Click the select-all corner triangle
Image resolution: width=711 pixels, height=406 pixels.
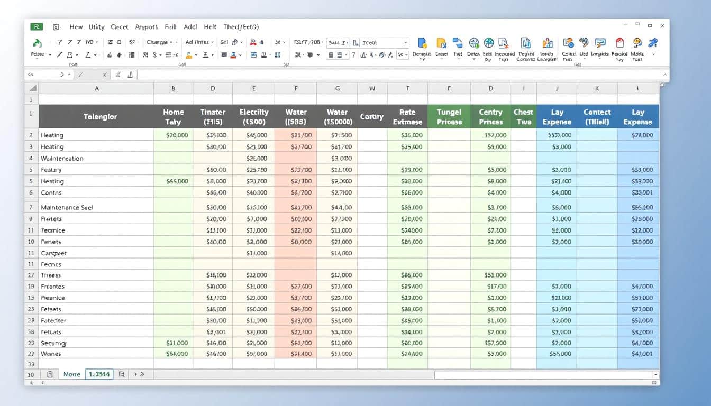coord(32,89)
